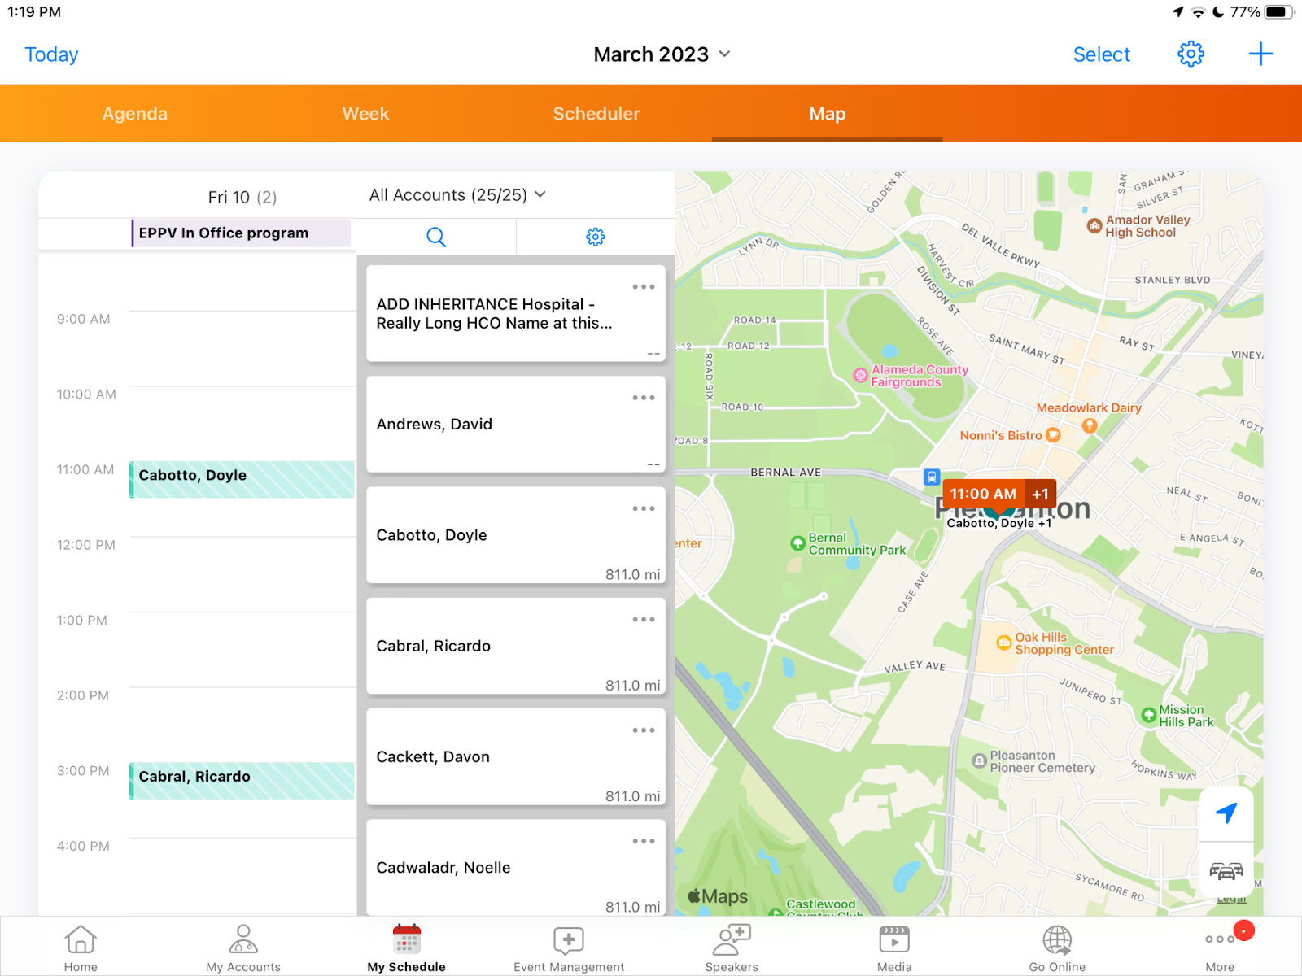
Task: Expand the March 2023 month picker
Action: (662, 54)
